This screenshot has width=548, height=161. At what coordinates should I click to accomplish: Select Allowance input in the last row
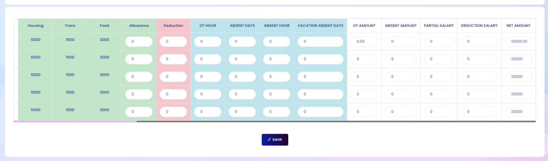139,112
